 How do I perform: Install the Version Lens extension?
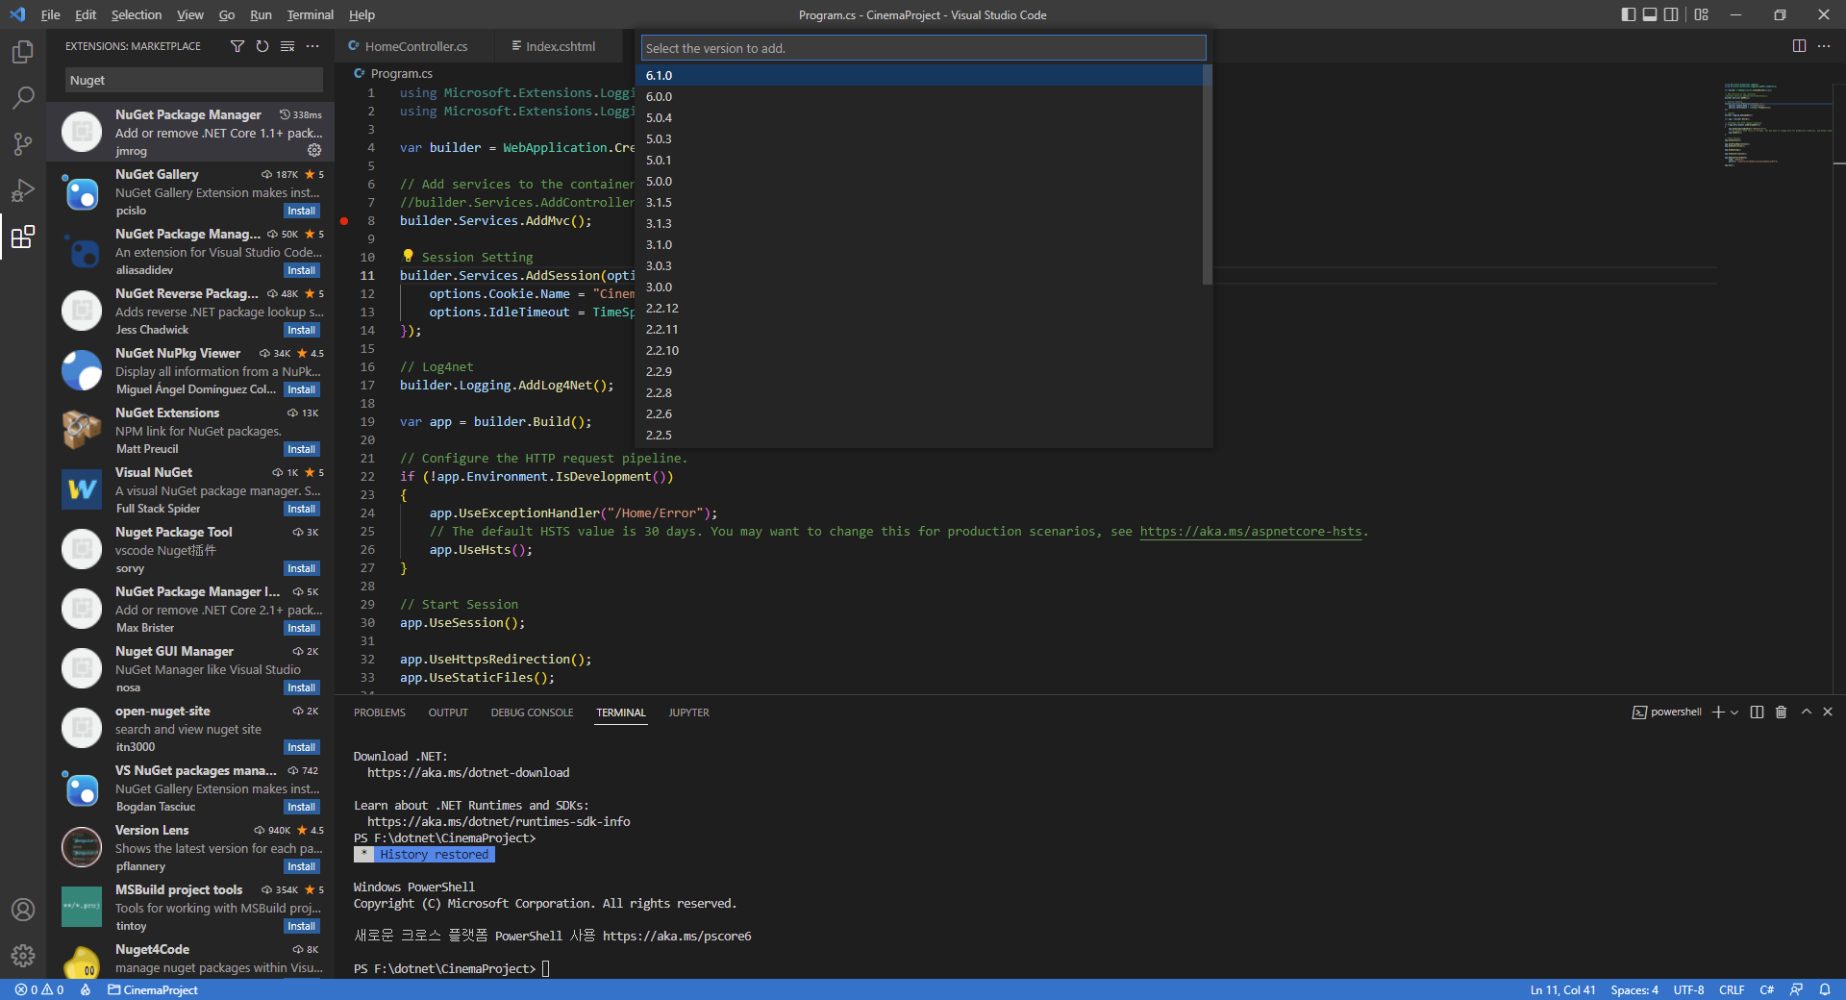pos(301,866)
